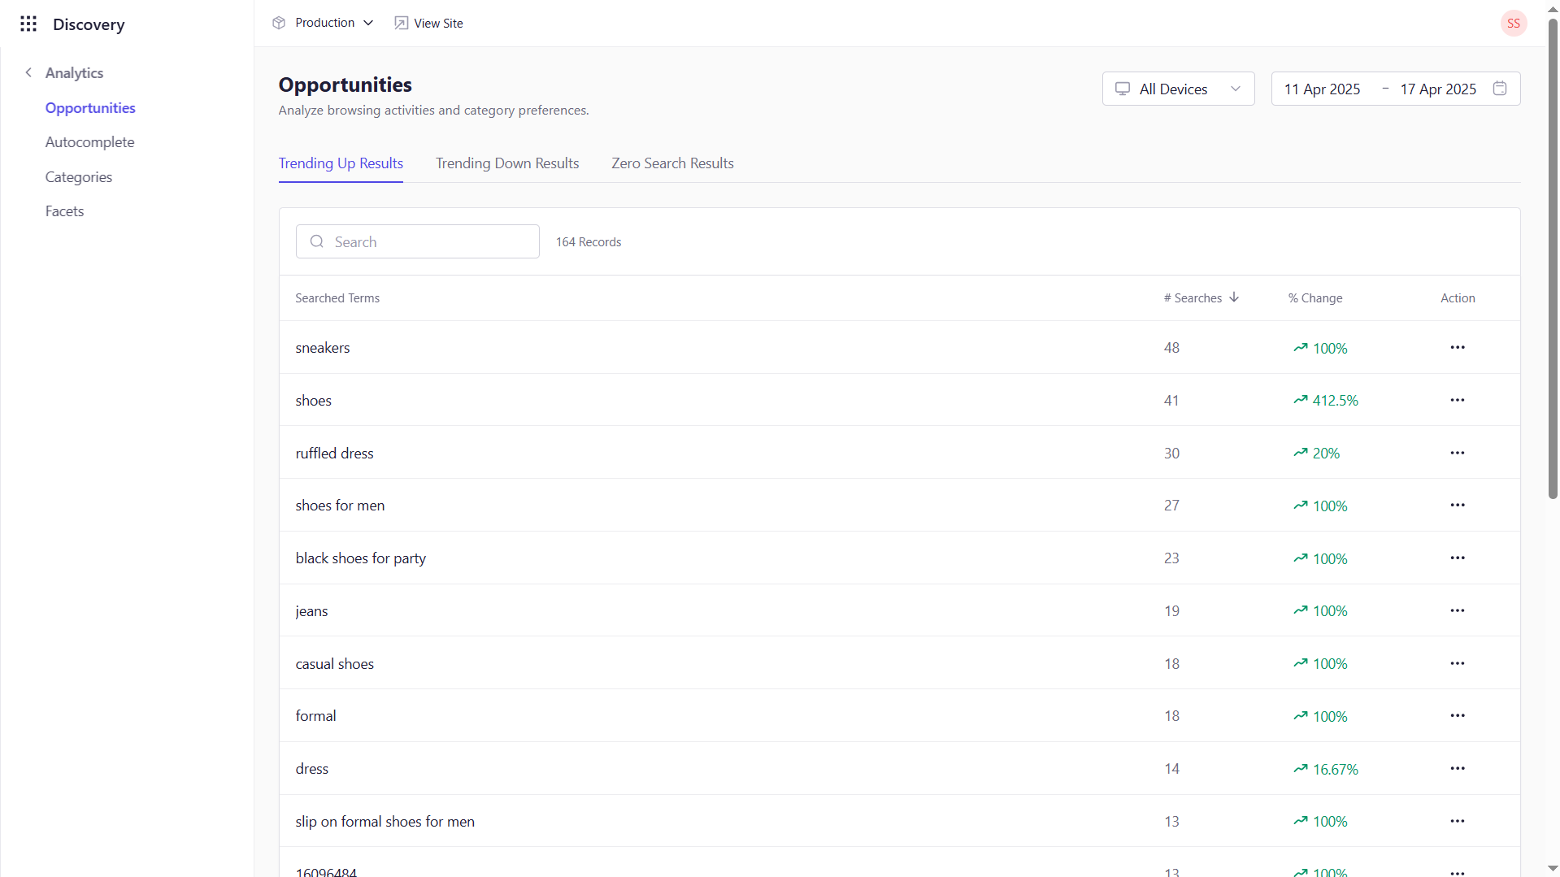Viewport: 1560px width, 877px height.
Task: Click the monitor icon in All Devices
Action: [1122, 89]
